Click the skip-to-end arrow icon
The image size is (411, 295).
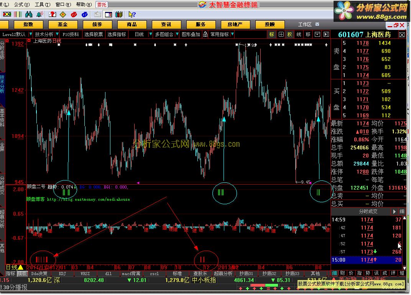(x=326, y=34)
